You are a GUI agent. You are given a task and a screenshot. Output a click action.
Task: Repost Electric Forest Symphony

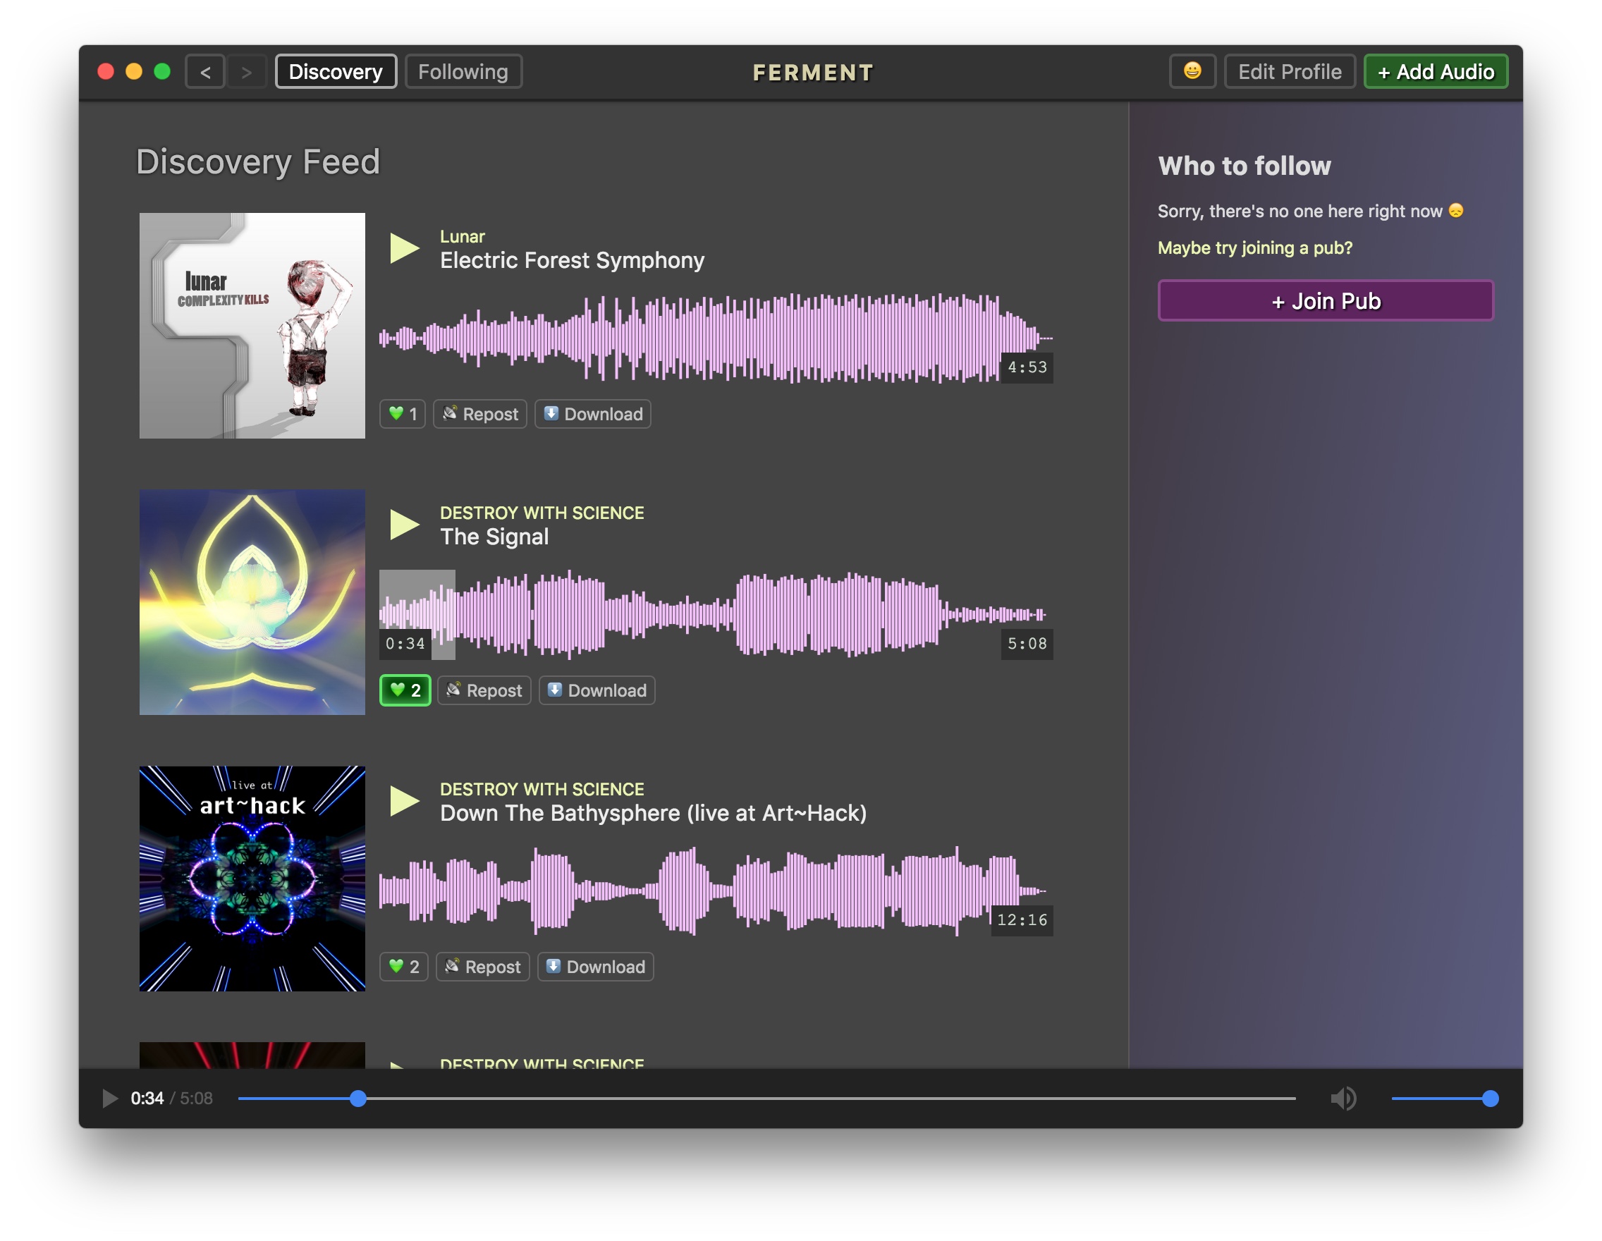click(480, 414)
